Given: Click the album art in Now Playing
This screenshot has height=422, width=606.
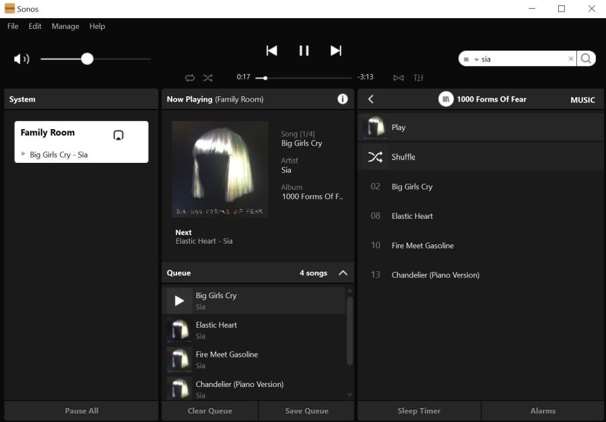Looking at the screenshot, I should coord(220,169).
